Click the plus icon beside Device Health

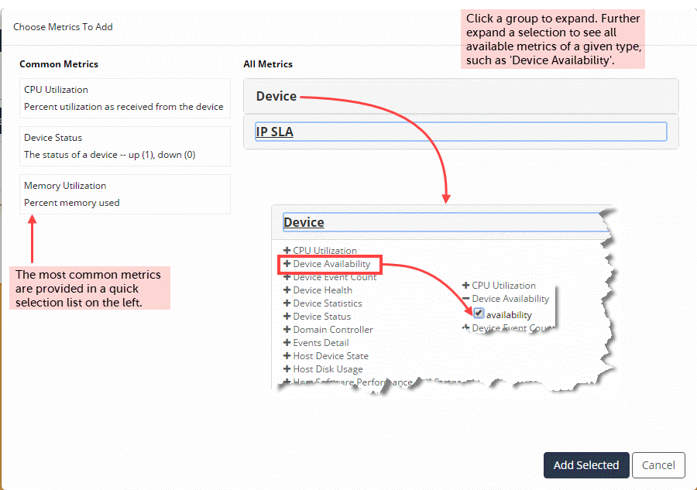(x=287, y=290)
